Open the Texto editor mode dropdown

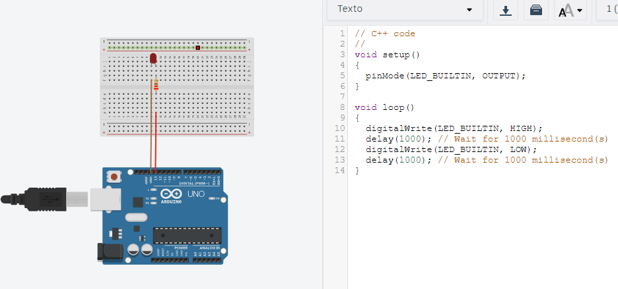tap(405, 10)
